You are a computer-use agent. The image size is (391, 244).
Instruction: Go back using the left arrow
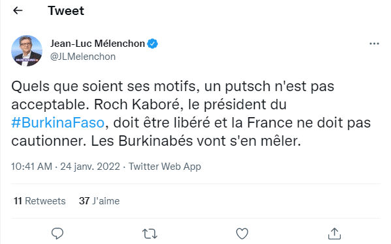pos(18,10)
